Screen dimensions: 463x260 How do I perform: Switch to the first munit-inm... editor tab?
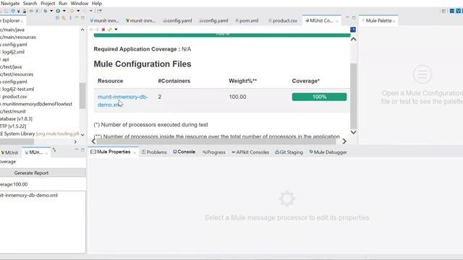(104, 21)
